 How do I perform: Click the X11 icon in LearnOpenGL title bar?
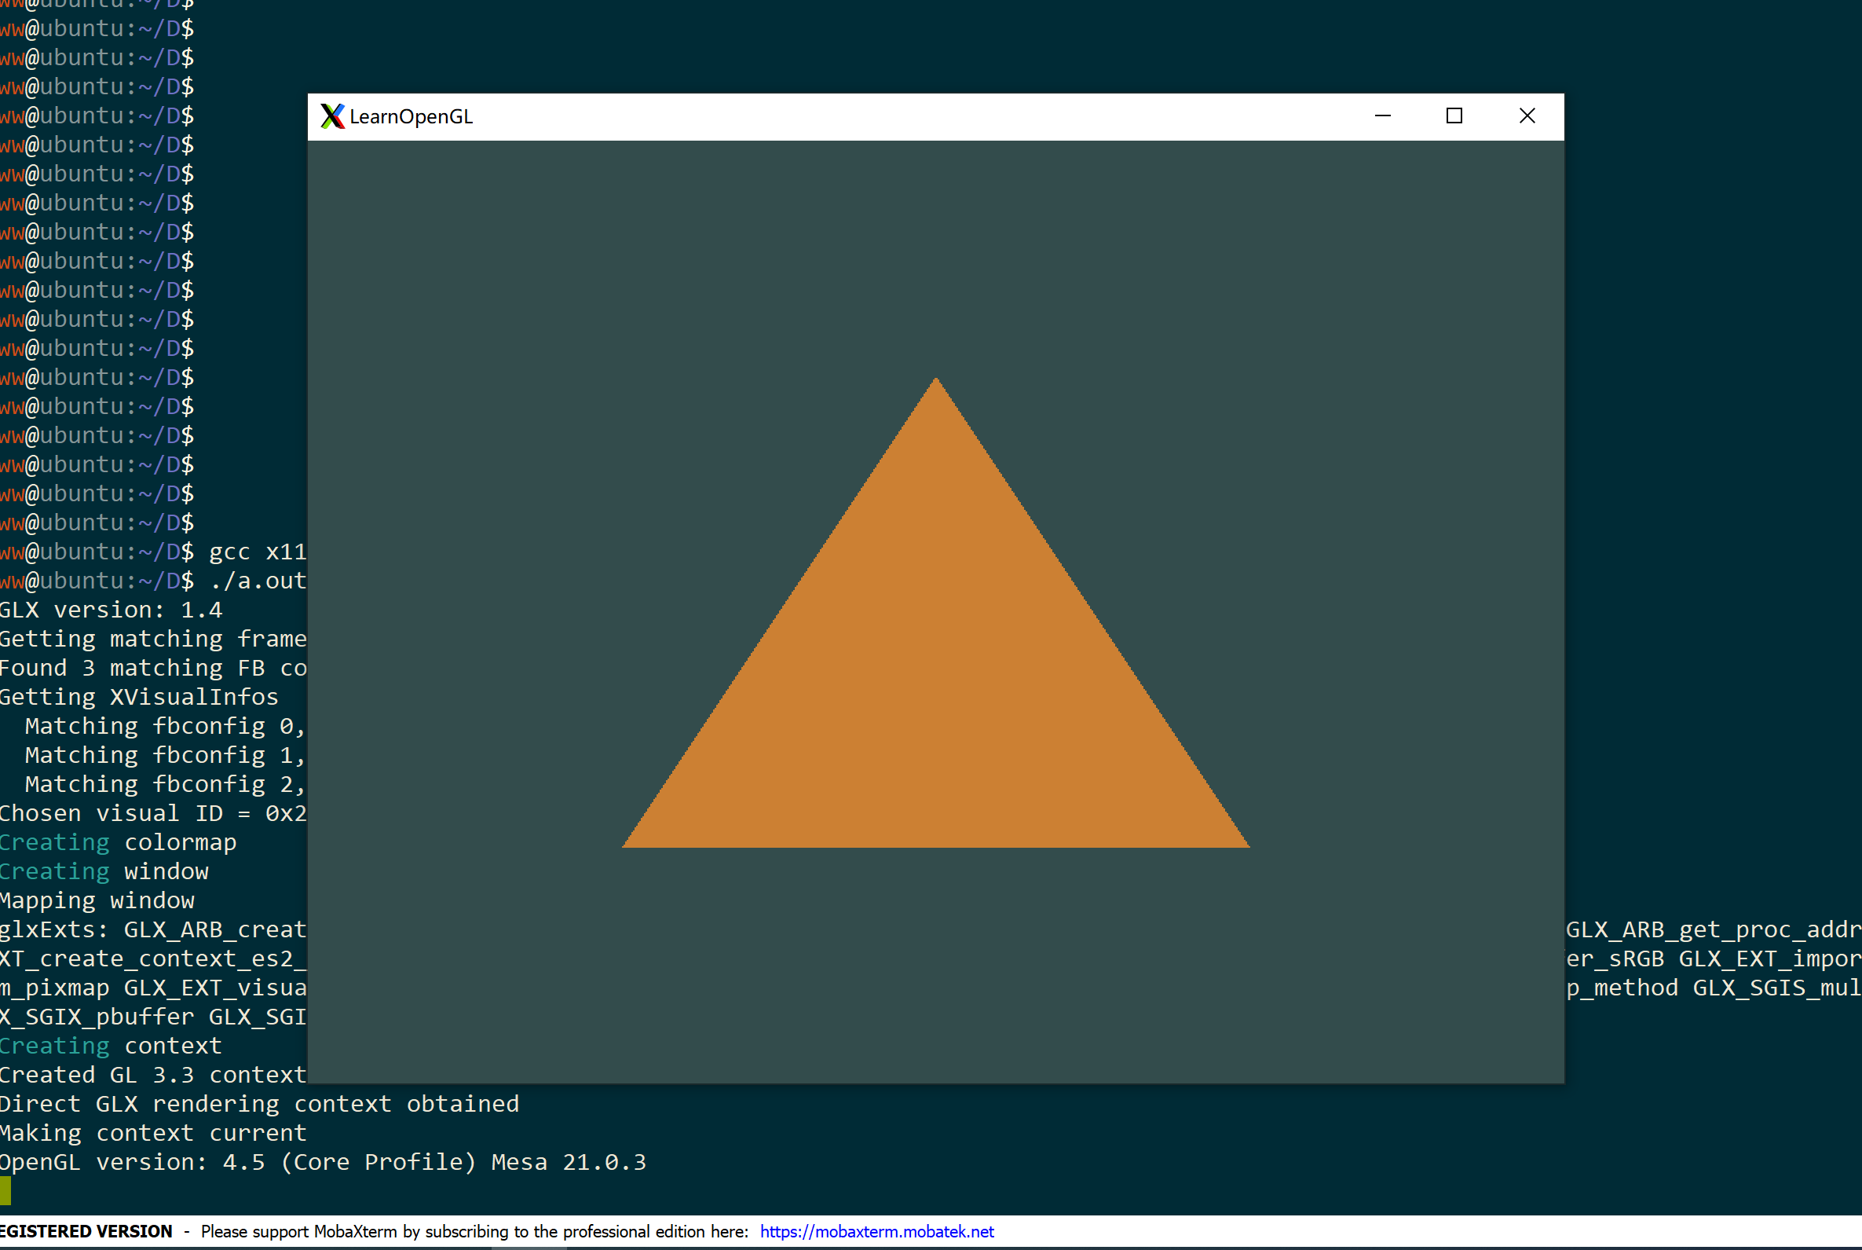(332, 116)
